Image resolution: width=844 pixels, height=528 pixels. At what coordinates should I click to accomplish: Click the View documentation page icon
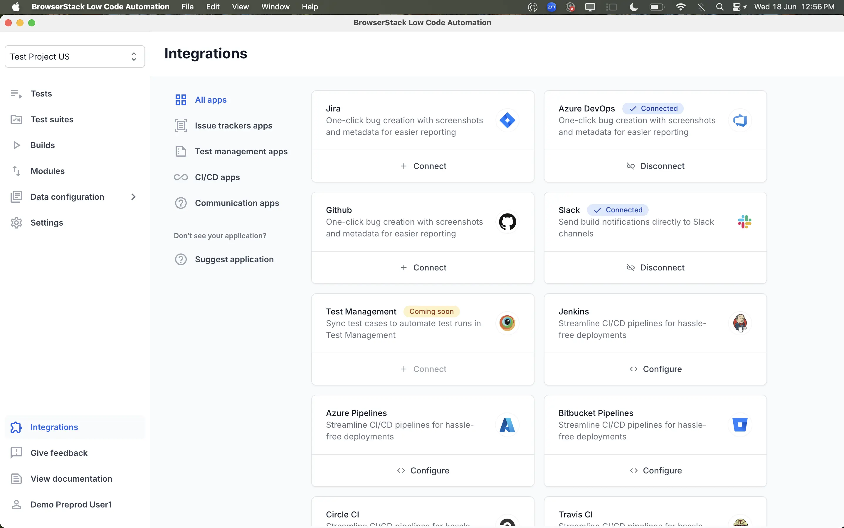click(16, 479)
